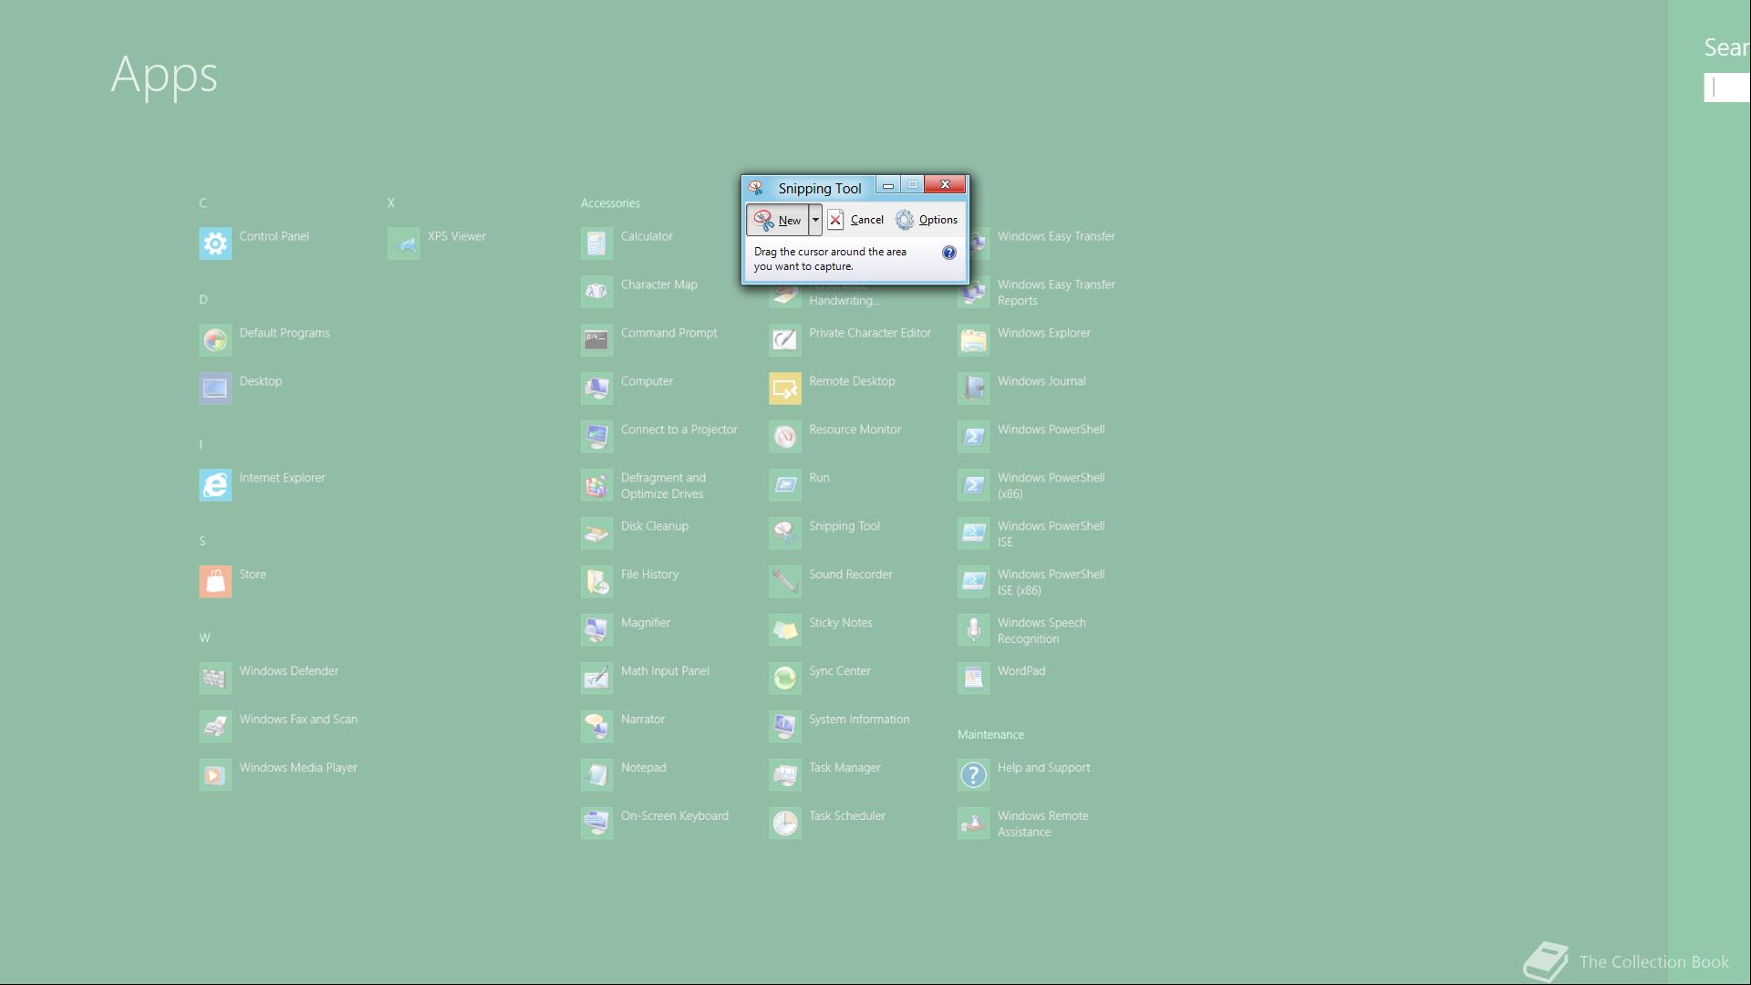The width and height of the screenshot is (1751, 985).
Task: Open Connect to a Projector icon
Action: pos(597,437)
